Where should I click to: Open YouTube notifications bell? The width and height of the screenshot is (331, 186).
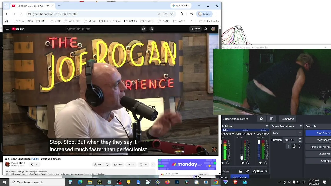(x=206, y=29)
